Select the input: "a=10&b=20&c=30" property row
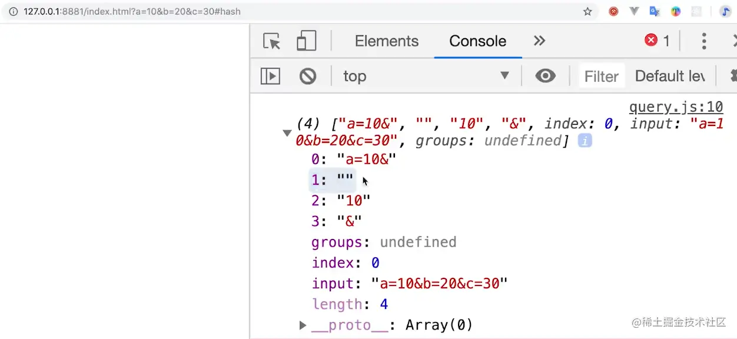The image size is (737, 339). click(410, 283)
